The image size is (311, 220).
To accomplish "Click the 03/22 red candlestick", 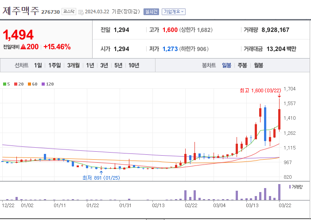I will [x=279, y=119].
